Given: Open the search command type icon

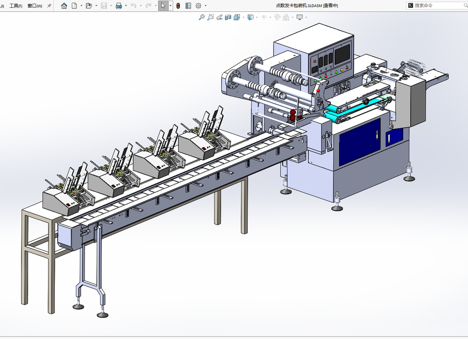Looking at the screenshot, I should [411, 5].
